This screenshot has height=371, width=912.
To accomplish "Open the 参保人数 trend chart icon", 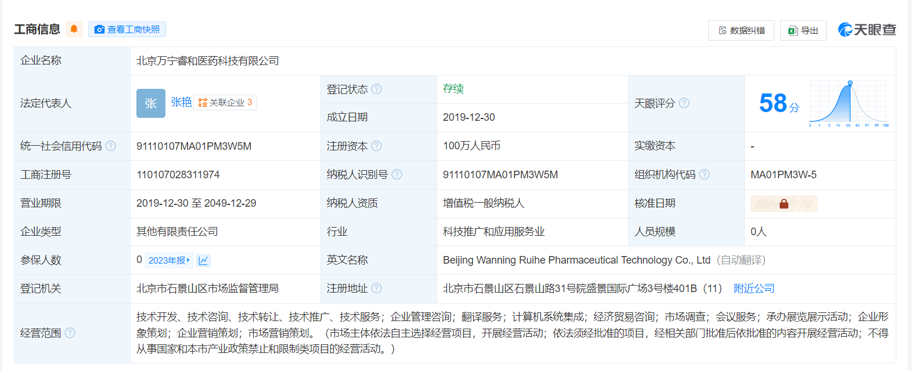I will point(203,260).
